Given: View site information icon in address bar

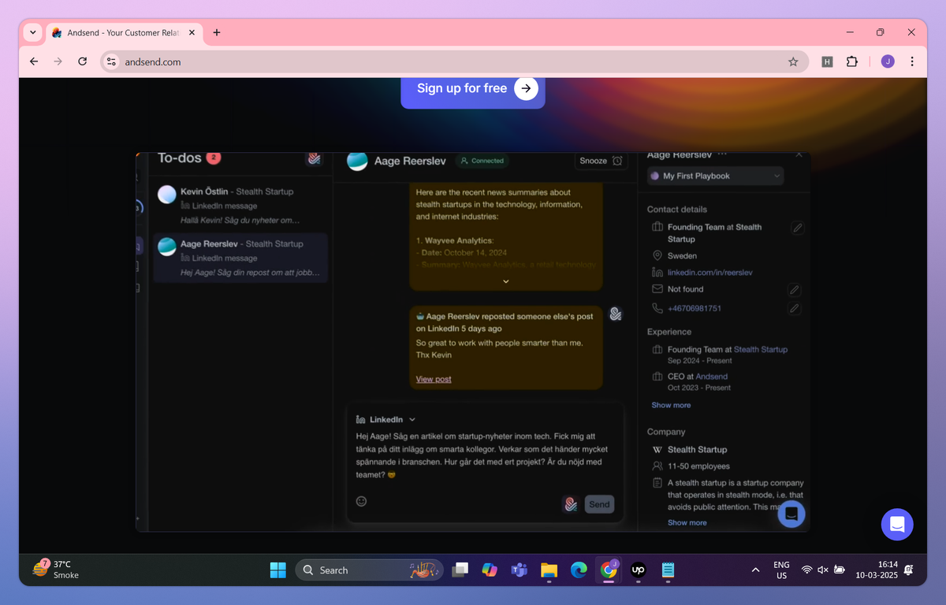Looking at the screenshot, I should tap(111, 61).
